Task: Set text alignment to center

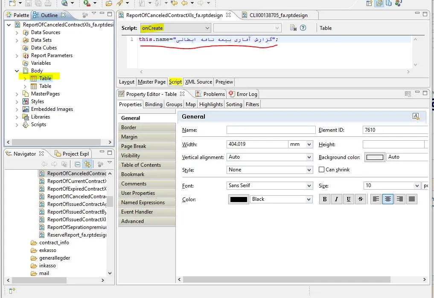Action: coord(388,199)
